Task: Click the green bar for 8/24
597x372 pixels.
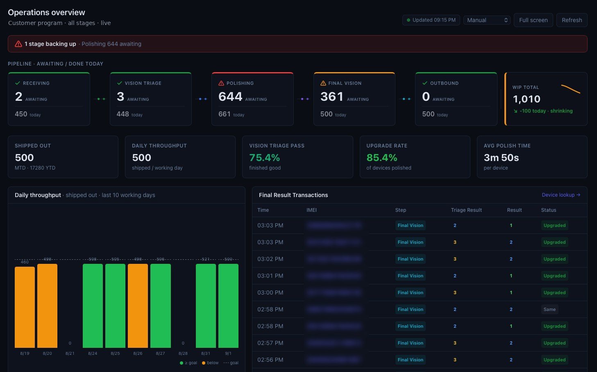Action: click(93, 306)
